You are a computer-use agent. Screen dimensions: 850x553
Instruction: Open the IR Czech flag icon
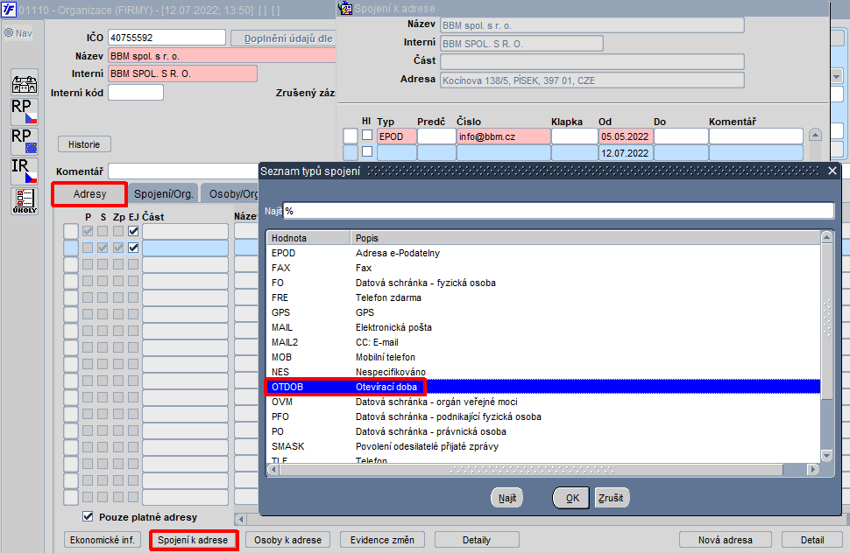click(x=25, y=171)
